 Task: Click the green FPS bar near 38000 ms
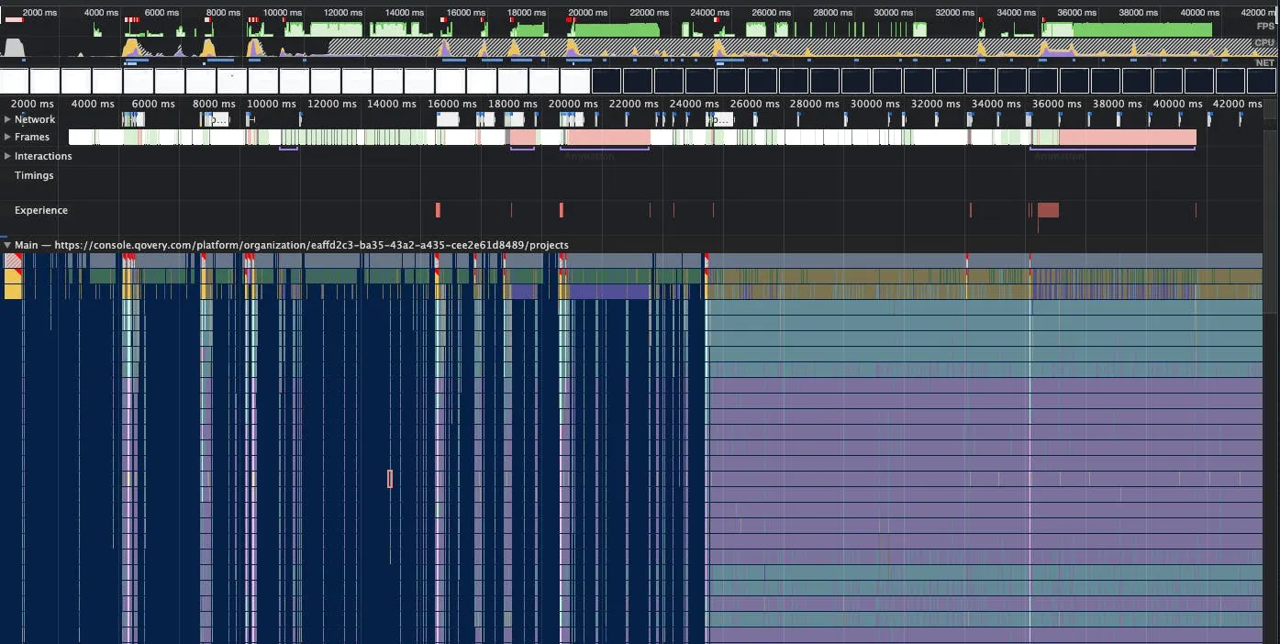tap(1141, 29)
